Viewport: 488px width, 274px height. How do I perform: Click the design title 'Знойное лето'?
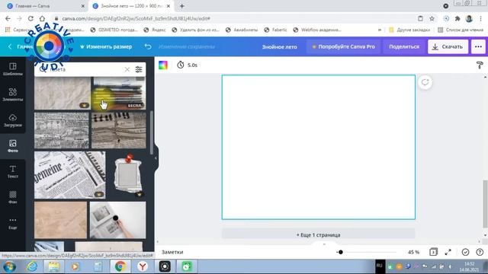click(280, 46)
